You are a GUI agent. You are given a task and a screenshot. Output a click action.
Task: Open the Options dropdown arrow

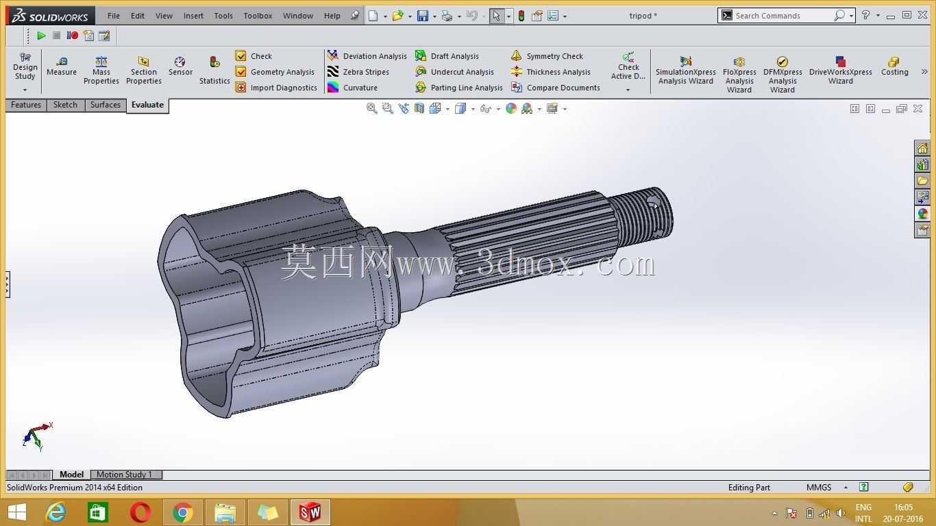tap(565, 16)
